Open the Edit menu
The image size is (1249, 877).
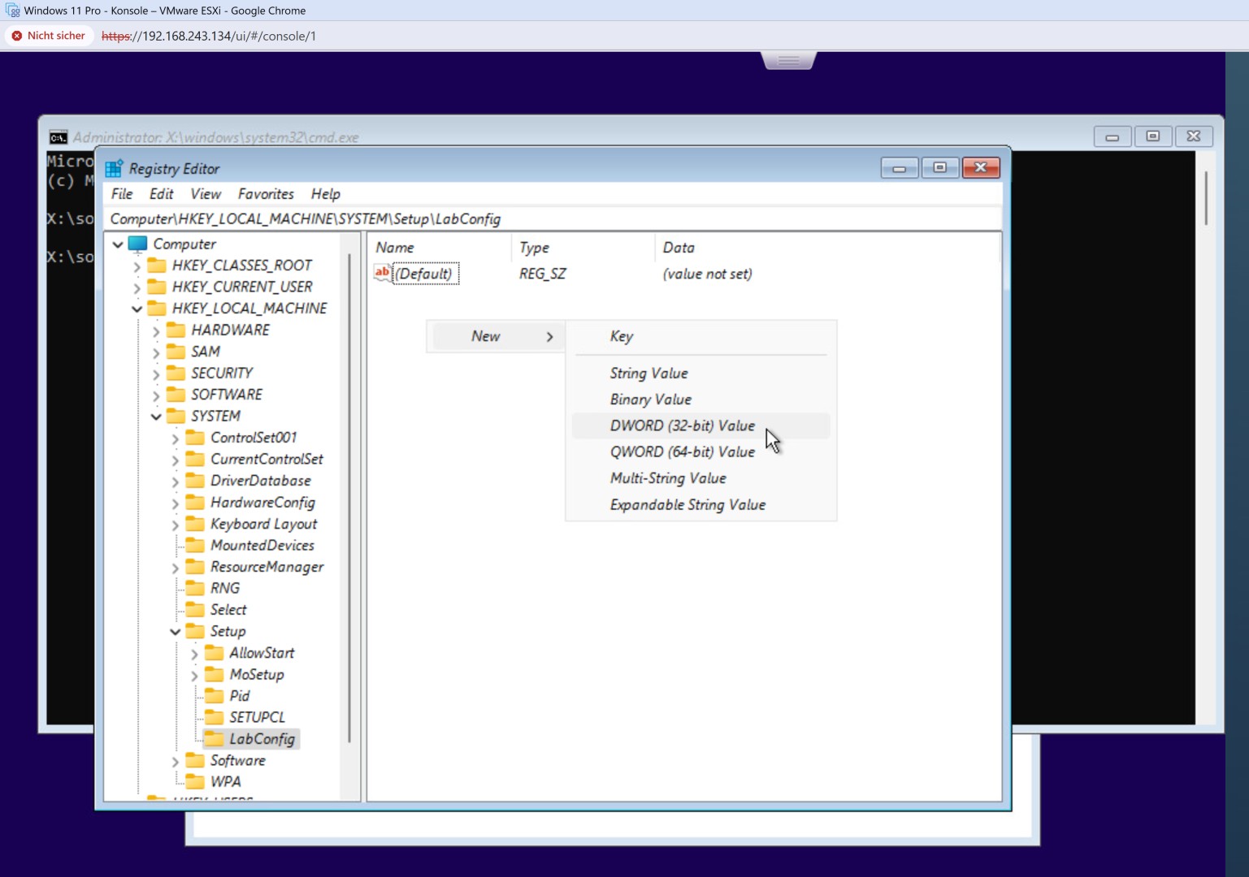click(x=161, y=194)
